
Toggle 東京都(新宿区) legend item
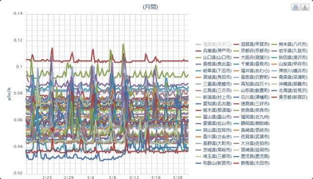coord(290,97)
